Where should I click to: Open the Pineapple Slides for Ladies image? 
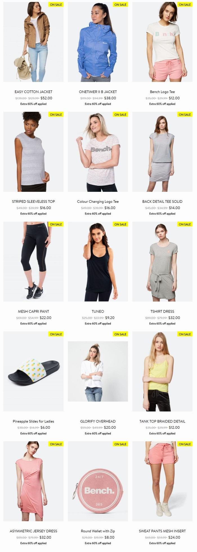33,371
